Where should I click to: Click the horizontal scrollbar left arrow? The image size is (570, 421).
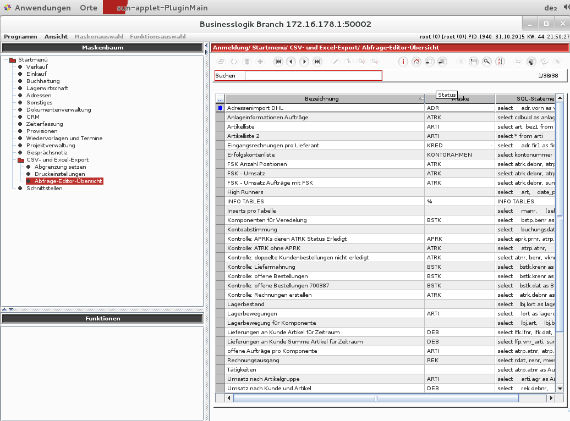click(x=229, y=398)
